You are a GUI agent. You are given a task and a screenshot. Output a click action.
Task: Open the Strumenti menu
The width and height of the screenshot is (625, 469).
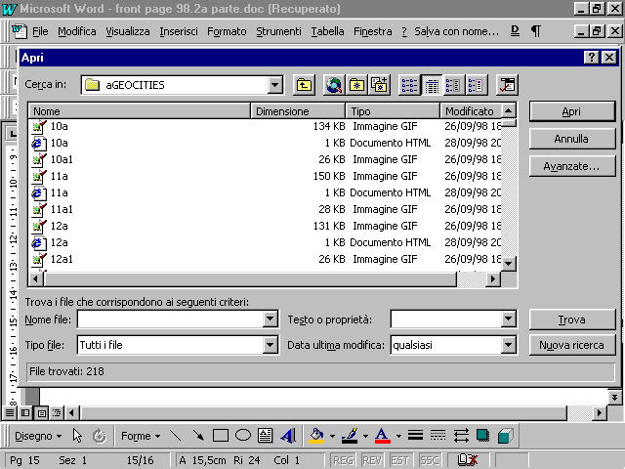[x=278, y=31]
